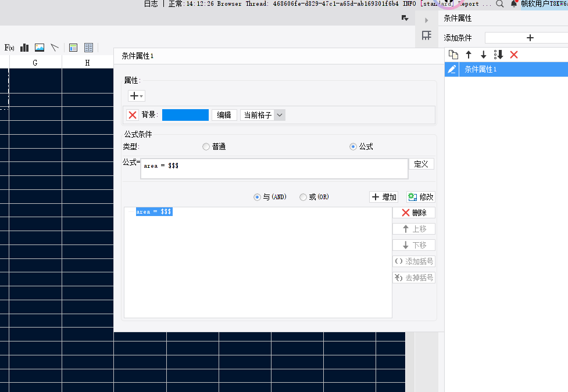Select the 公式 condition type
The height and width of the screenshot is (392, 568).
point(353,147)
